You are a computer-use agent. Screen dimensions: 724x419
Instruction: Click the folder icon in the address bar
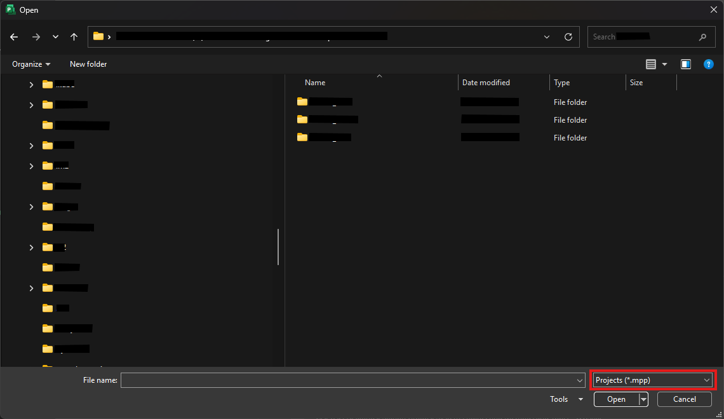tap(97, 36)
